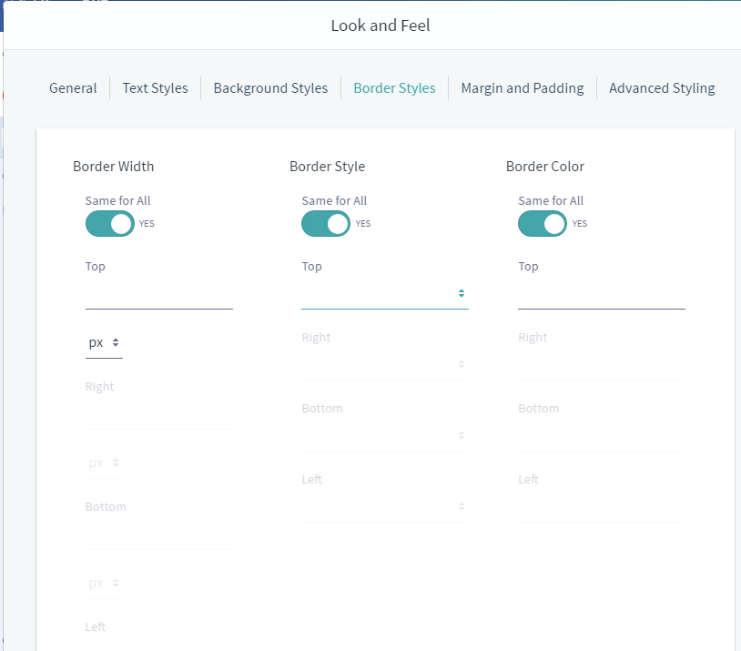Open the Border Width Right px unit dropdown
741x651 pixels.
(x=104, y=463)
